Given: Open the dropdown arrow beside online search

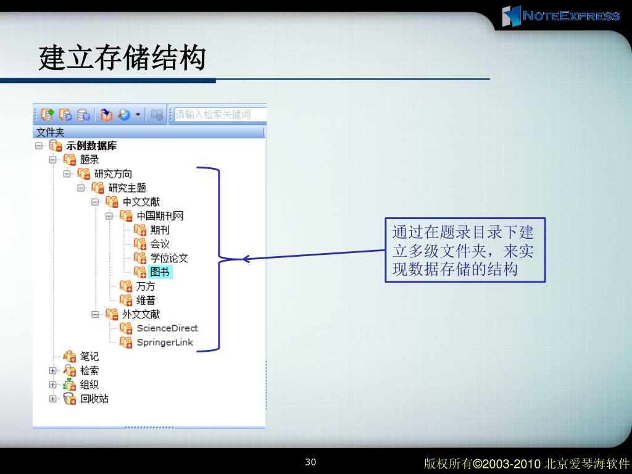Looking at the screenshot, I should [x=138, y=115].
